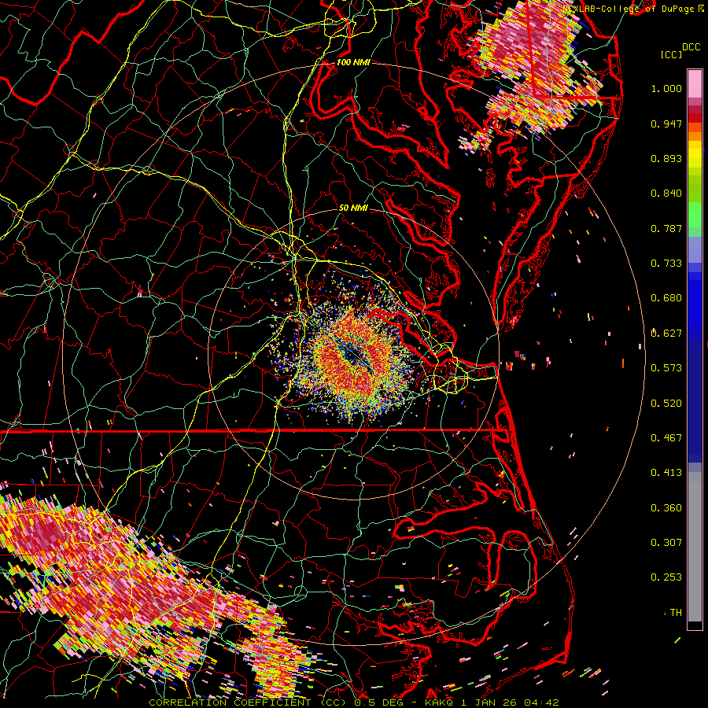
Task: Click the DCC product label
Action: tap(691, 46)
